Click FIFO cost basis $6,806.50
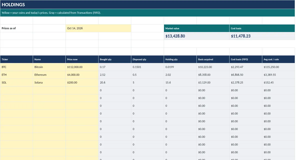The height and width of the screenshot is (160, 300). click(246, 75)
